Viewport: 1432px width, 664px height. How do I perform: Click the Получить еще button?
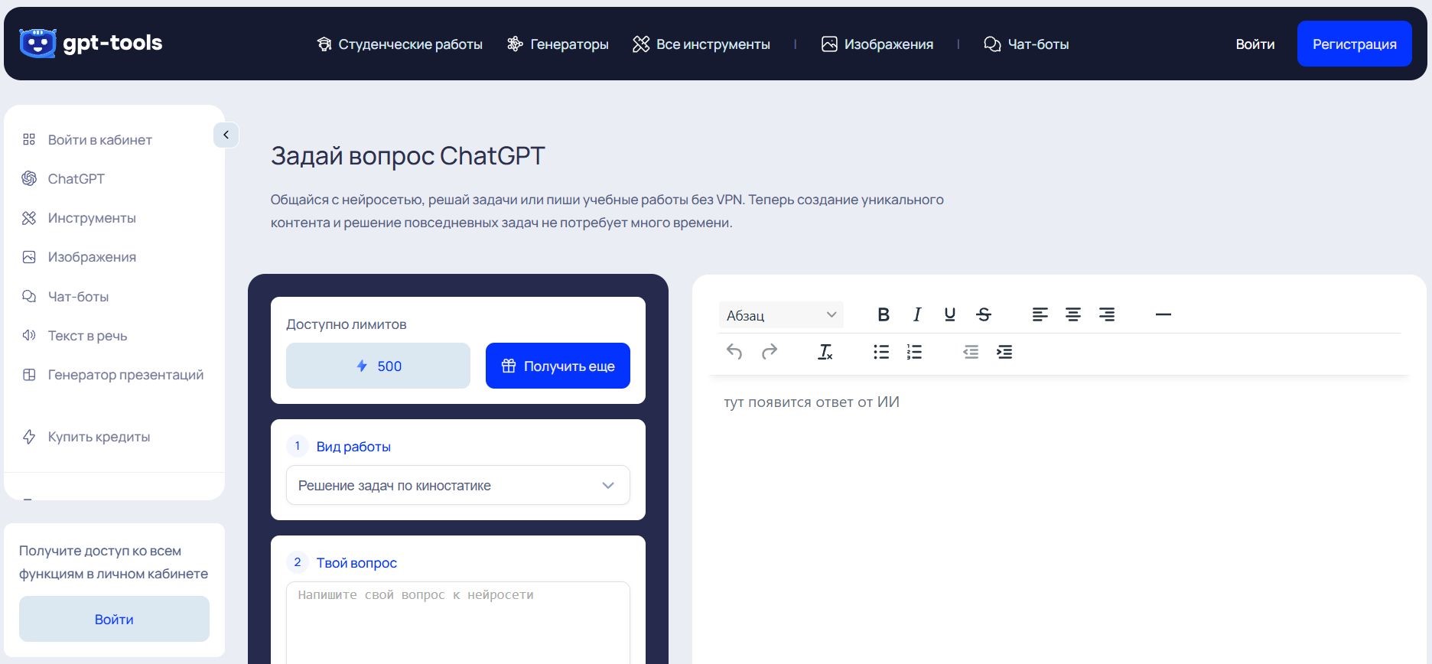tap(558, 366)
